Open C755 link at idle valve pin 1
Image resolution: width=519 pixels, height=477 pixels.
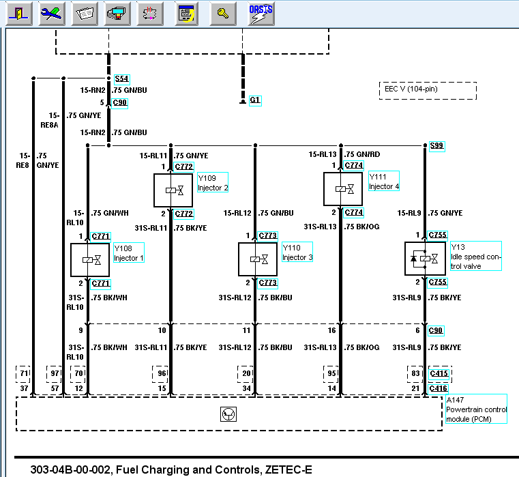pos(438,235)
